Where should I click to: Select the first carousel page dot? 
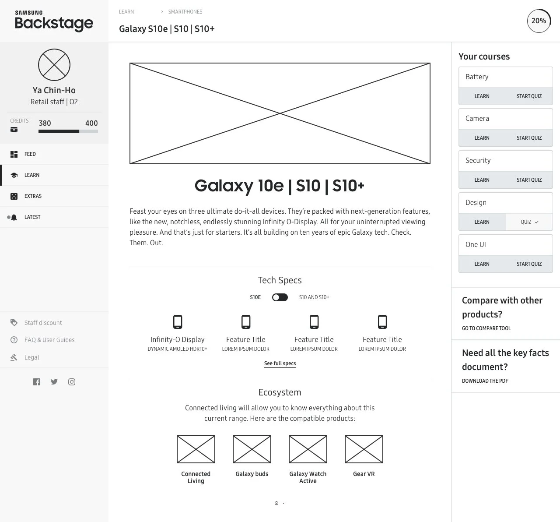click(276, 503)
